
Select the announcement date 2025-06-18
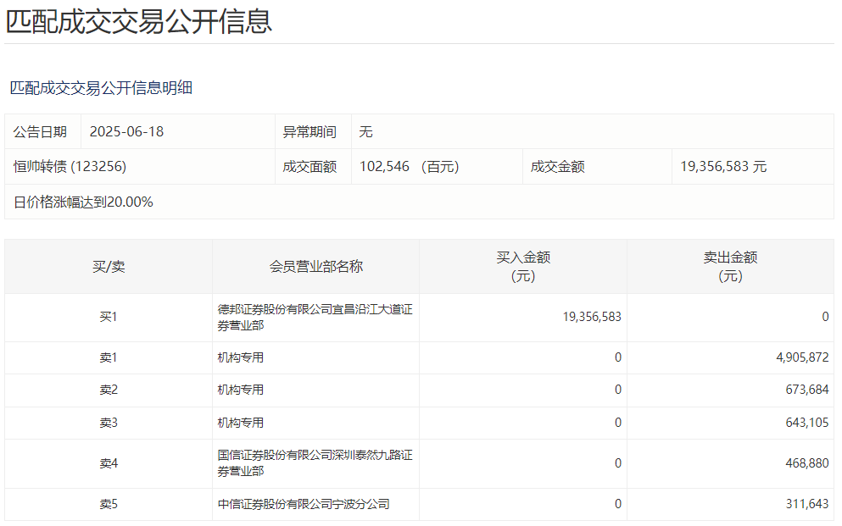(126, 132)
